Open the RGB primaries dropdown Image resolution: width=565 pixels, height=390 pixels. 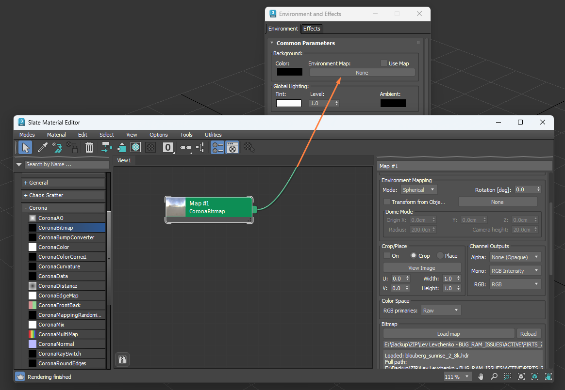pos(441,311)
